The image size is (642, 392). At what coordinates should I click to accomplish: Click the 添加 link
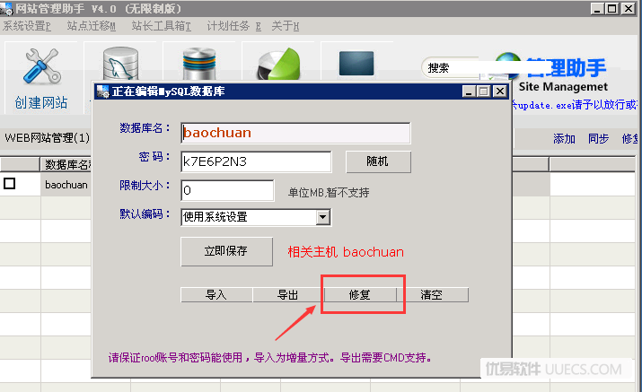[x=564, y=139]
